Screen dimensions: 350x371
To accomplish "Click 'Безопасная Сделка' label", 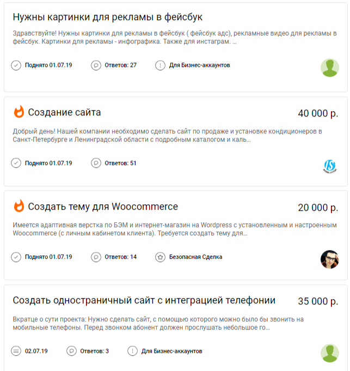I will pyautogui.click(x=196, y=257).
